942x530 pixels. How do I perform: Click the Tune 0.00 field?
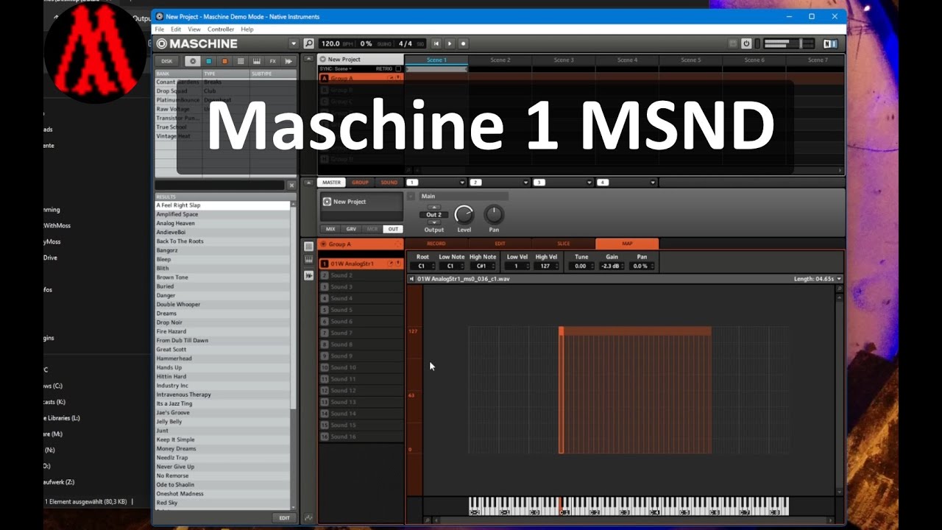point(581,266)
